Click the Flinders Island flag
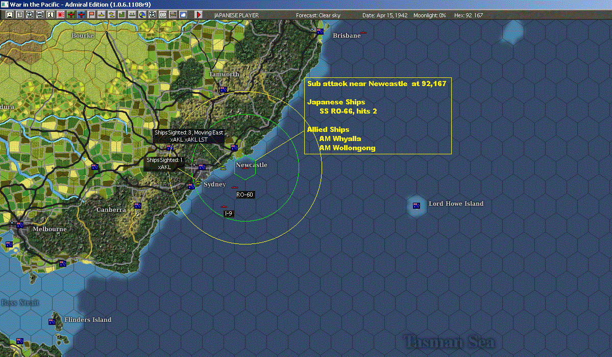 click(52, 321)
